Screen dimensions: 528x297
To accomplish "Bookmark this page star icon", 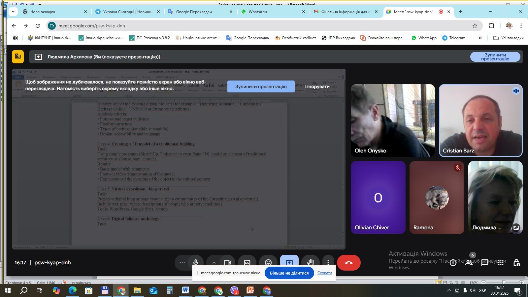I will [475, 26].
